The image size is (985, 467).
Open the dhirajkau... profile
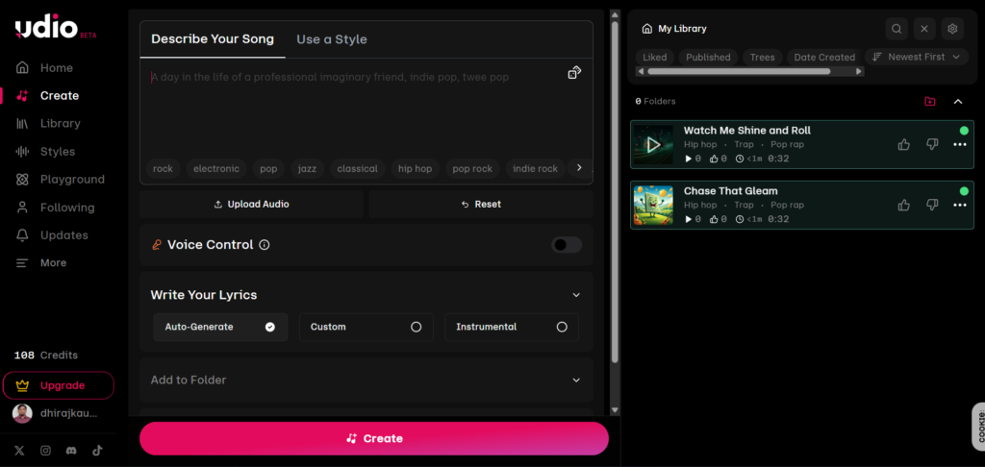coord(55,413)
